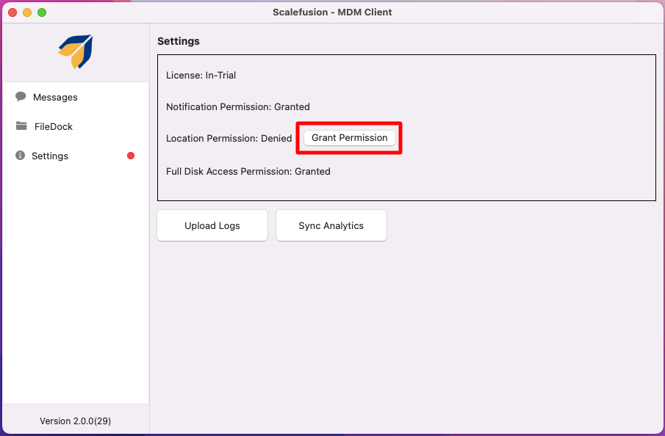
Task: Click the Scalefusion - MDM Client title
Action: pos(332,12)
